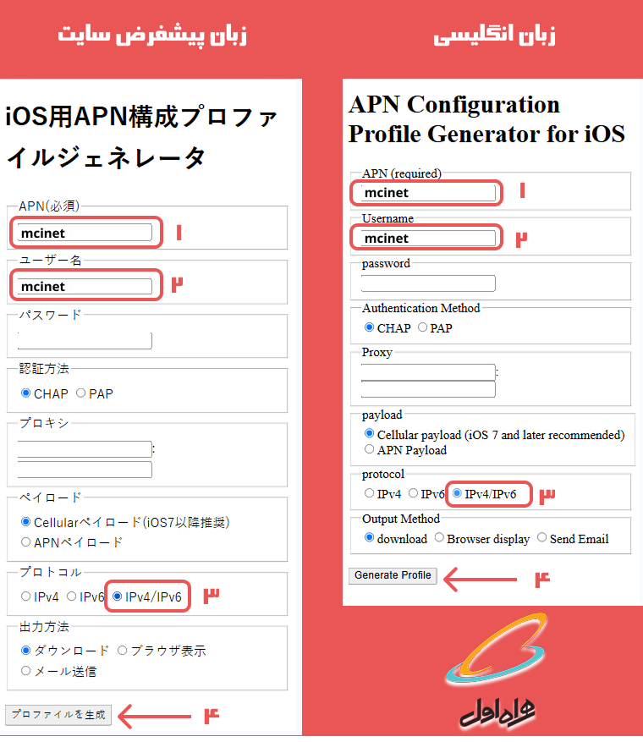Focus the ユーザー名 text field

click(85, 286)
